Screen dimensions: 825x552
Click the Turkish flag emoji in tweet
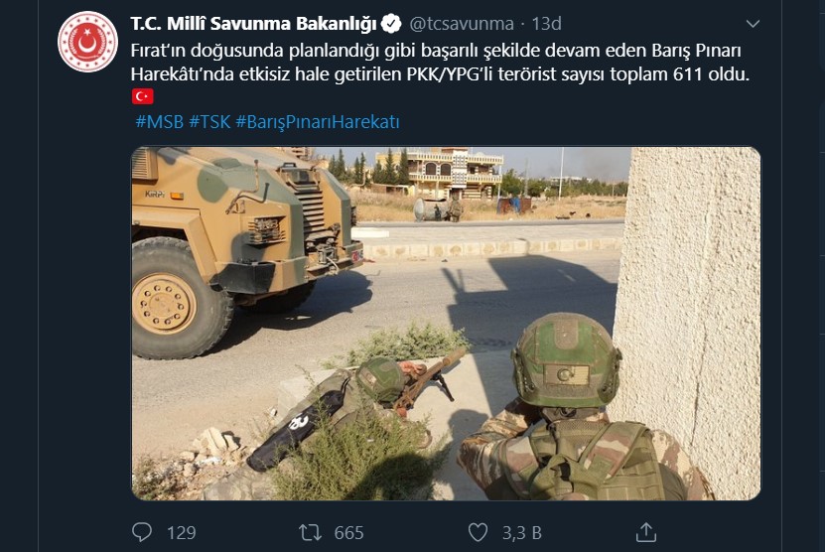coord(142,97)
